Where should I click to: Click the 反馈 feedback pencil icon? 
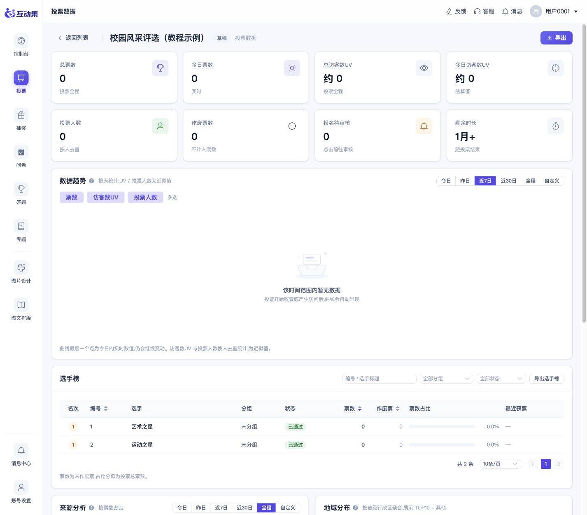(449, 12)
